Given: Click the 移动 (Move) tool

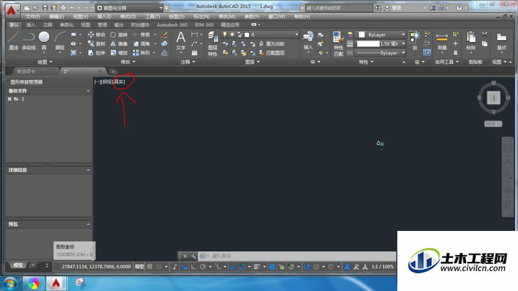Looking at the screenshot, I should [96, 35].
